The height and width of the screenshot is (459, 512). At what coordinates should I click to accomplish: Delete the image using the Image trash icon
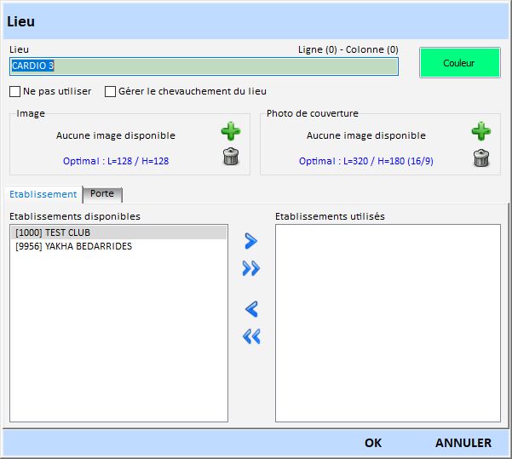click(231, 157)
